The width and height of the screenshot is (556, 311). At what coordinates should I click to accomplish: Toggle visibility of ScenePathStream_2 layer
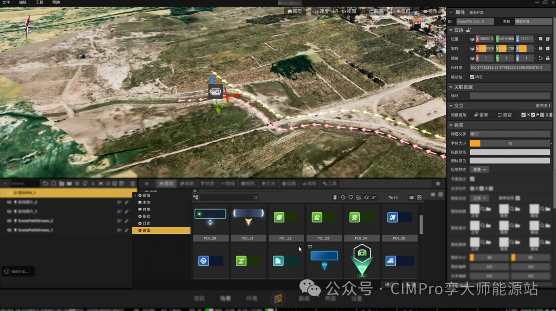[x=9, y=221]
